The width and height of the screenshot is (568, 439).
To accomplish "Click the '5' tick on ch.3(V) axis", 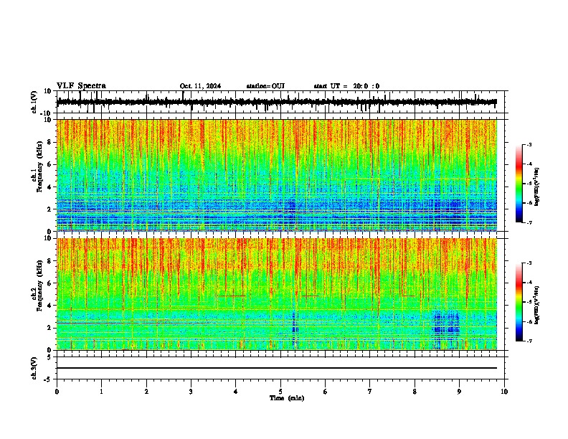I will click(50, 357).
